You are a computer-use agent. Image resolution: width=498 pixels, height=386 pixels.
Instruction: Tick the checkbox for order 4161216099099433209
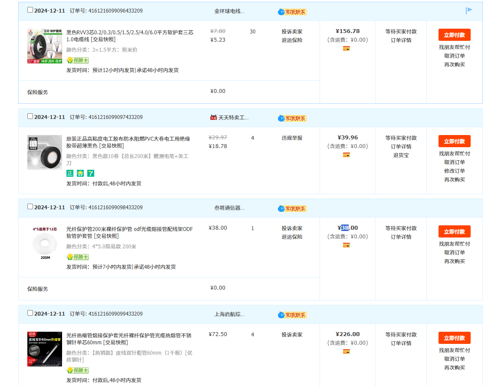click(30, 313)
